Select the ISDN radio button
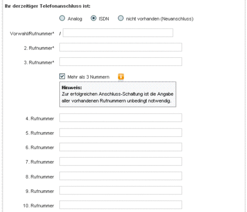The height and width of the screenshot is (212, 247). [93, 18]
